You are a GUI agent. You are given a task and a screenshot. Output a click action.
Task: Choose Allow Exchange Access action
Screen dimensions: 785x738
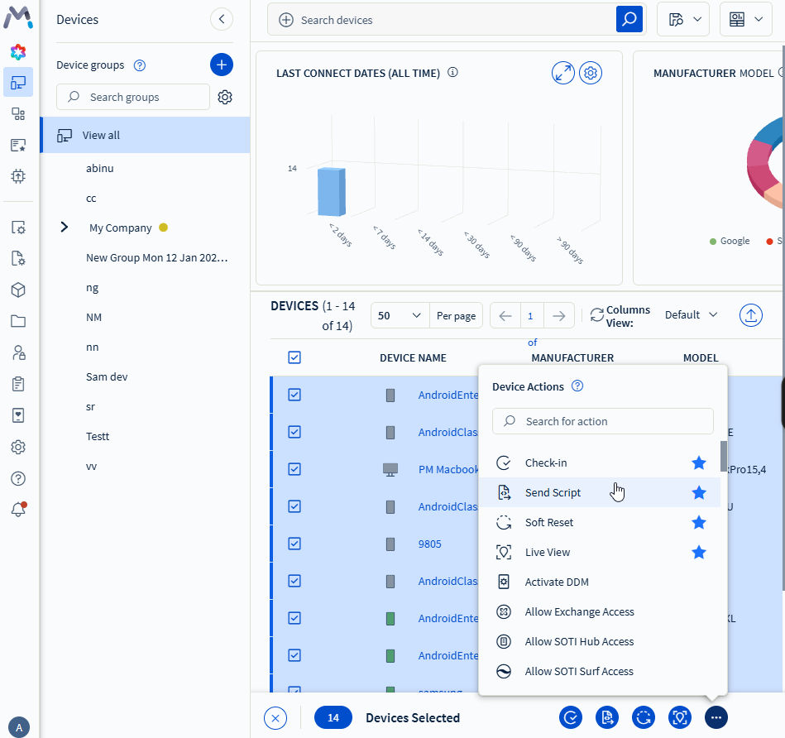coord(579,612)
